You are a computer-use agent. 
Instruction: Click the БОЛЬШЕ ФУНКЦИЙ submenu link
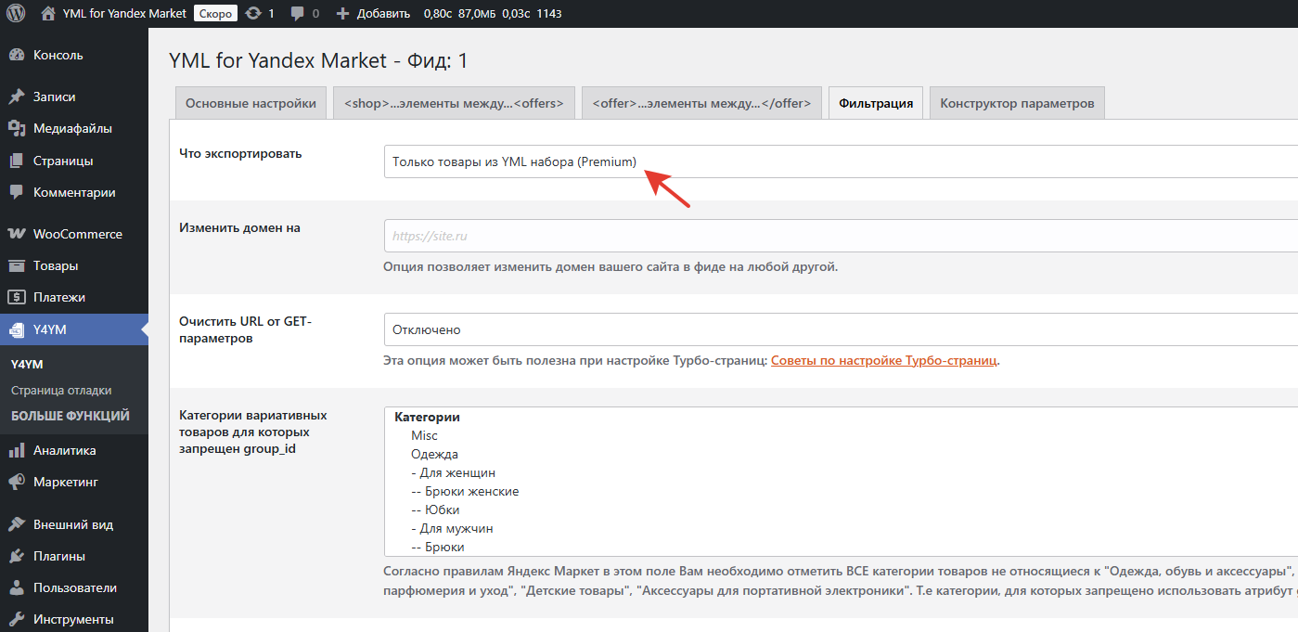click(71, 416)
